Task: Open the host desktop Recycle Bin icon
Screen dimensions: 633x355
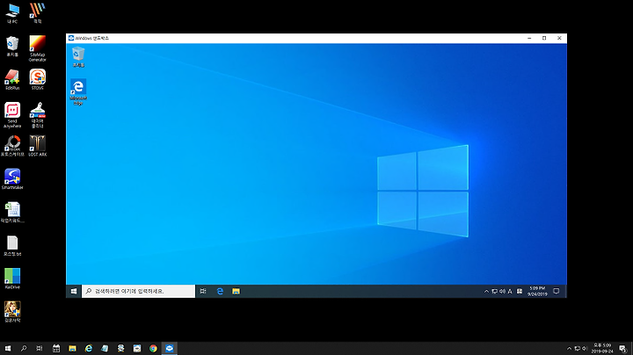Action: [12, 47]
